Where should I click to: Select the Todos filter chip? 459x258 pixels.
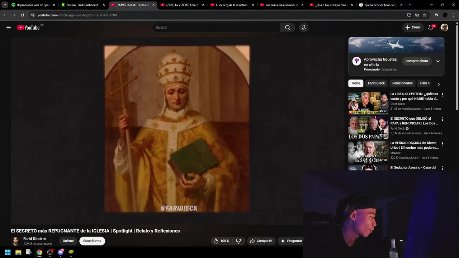pos(356,83)
